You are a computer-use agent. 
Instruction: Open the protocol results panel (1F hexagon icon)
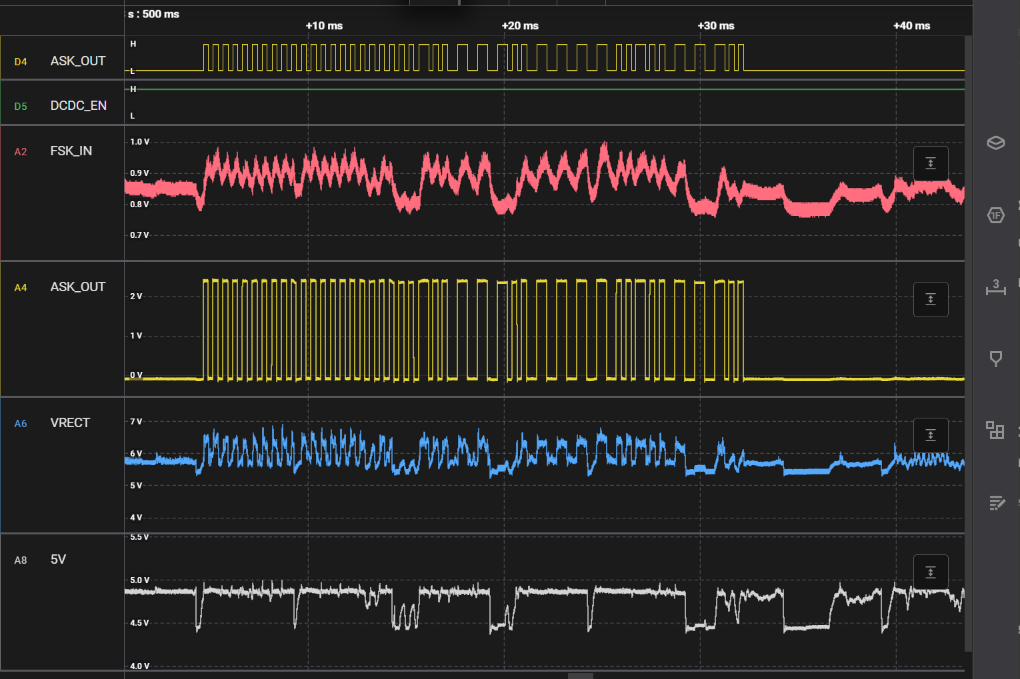click(995, 215)
